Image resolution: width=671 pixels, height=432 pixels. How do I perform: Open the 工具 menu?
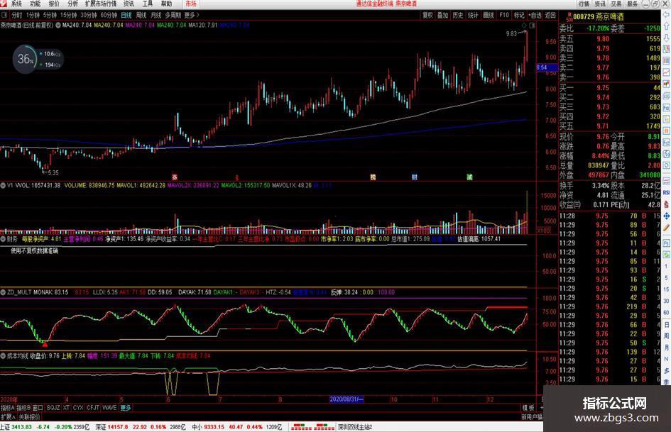coord(147,4)
